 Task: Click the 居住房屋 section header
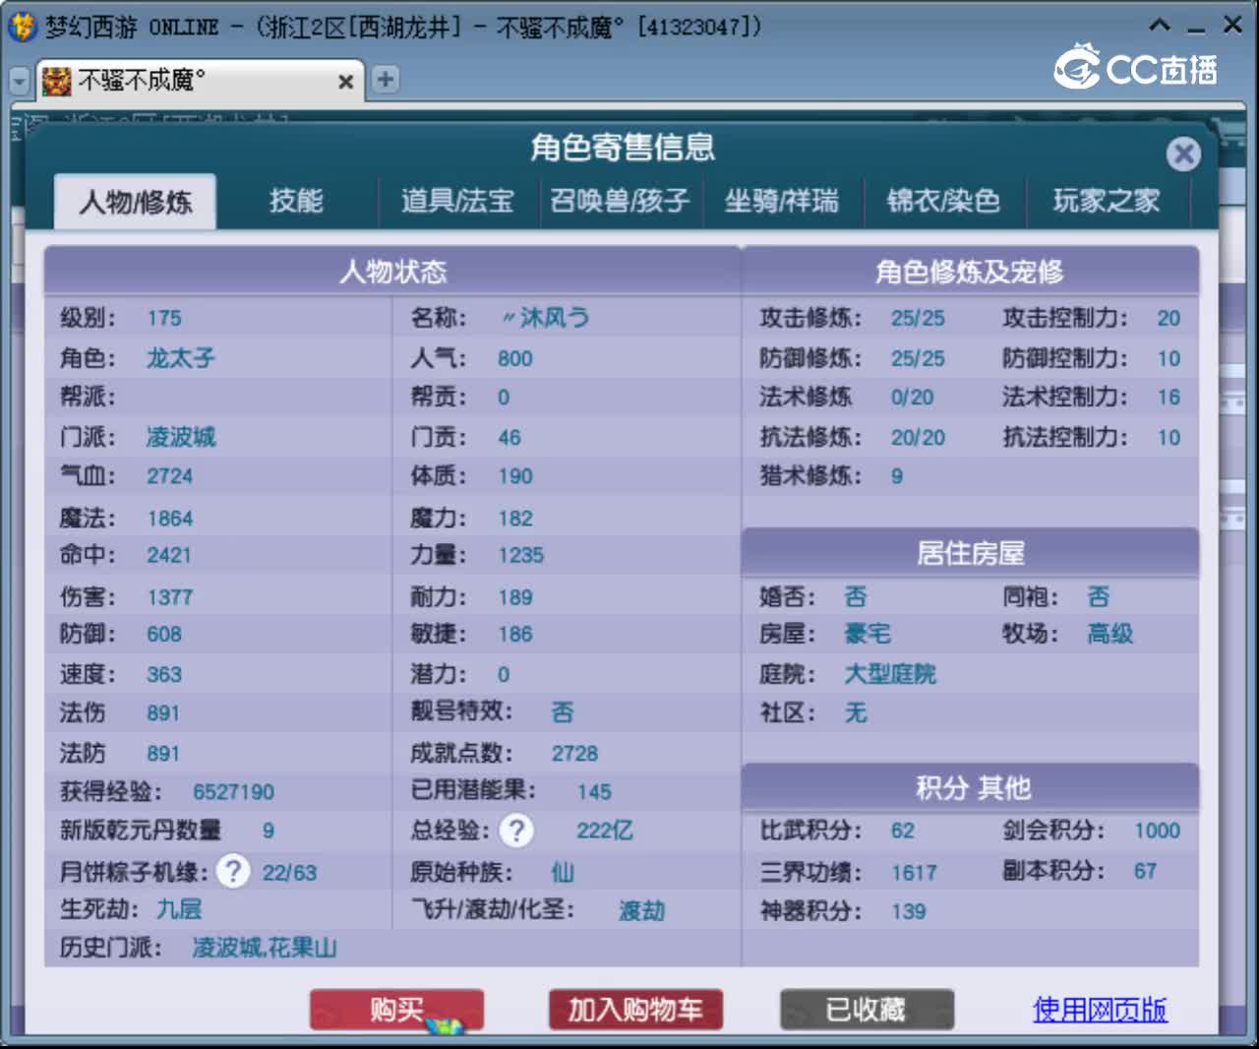pos(970,553)
